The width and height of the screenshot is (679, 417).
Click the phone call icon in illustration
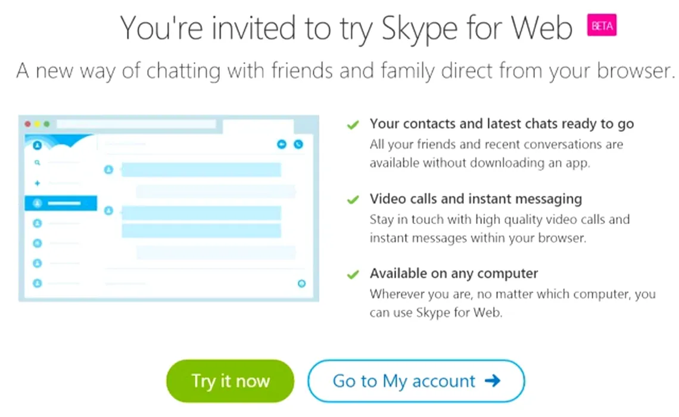(298, 144)
